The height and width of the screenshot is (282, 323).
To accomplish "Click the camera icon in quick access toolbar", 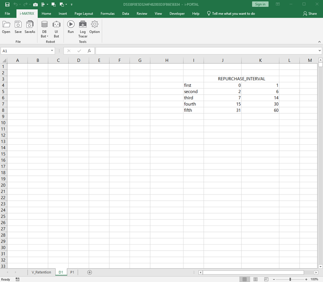I will pos(35,4).
